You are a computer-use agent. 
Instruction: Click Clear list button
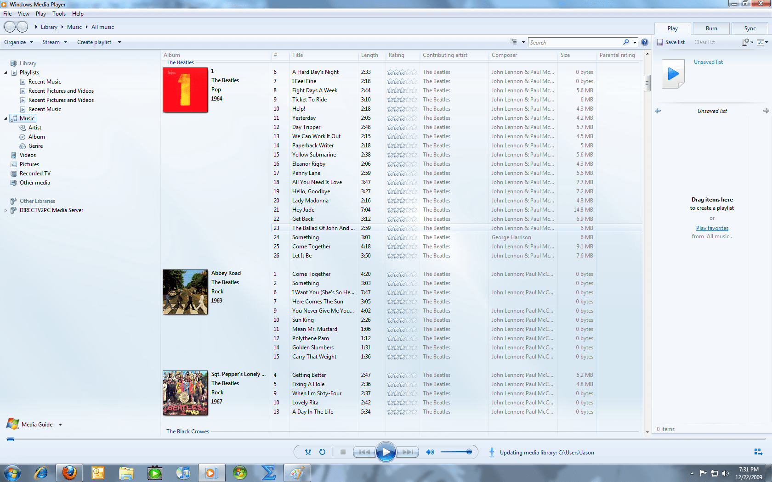704,42
